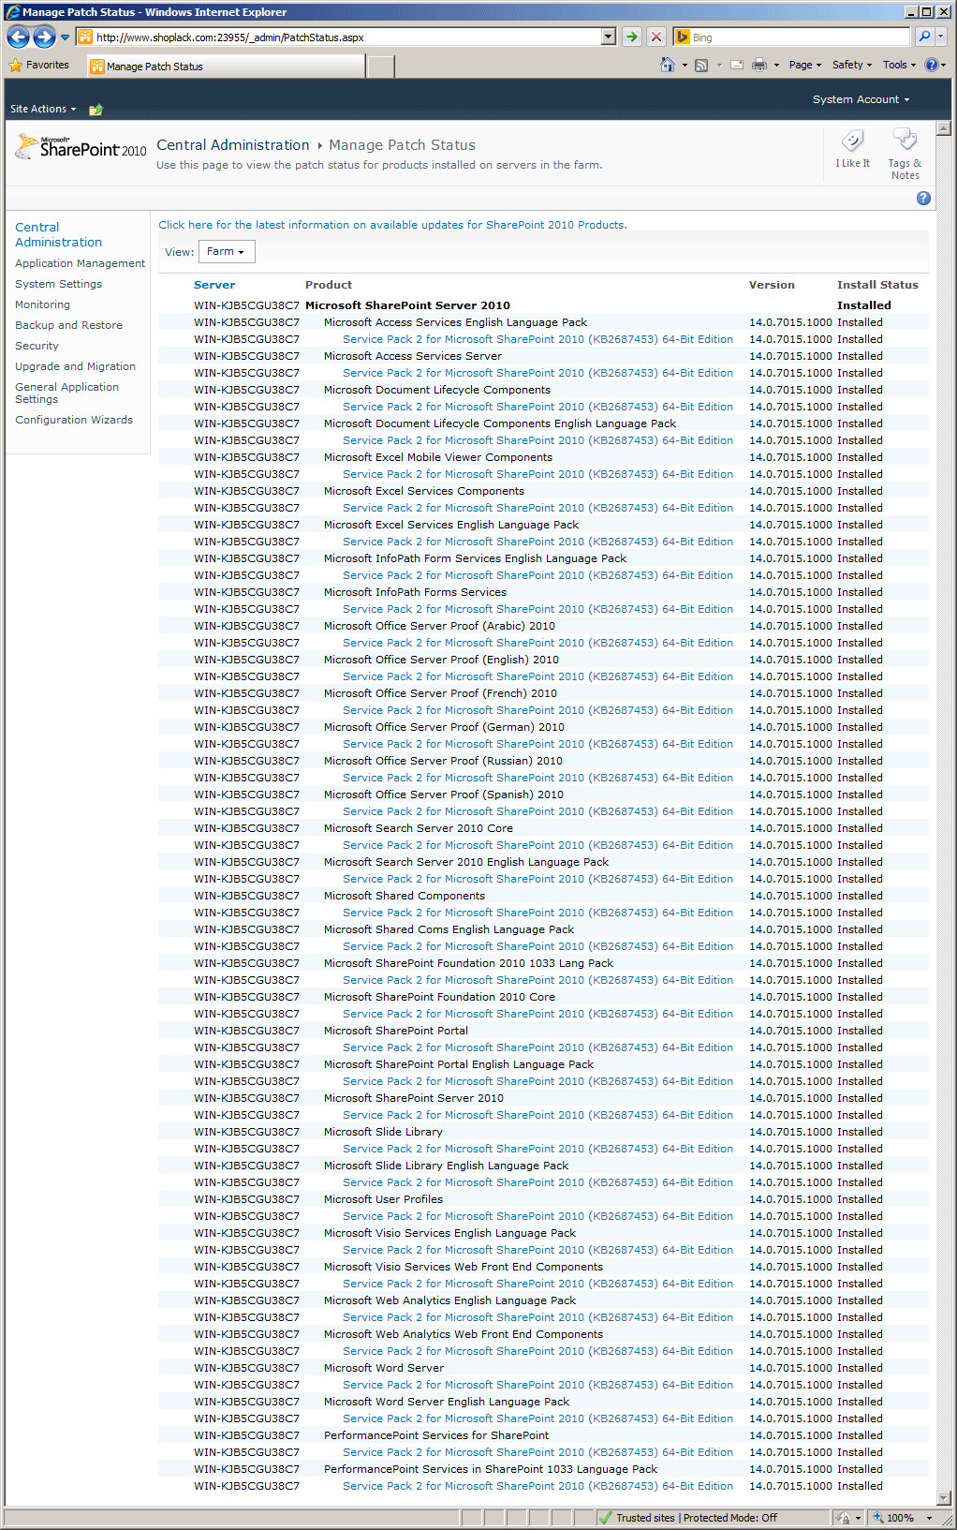Click the blue SharePoint page help icon
957x1530 pixels.
(x=923, y=198)
